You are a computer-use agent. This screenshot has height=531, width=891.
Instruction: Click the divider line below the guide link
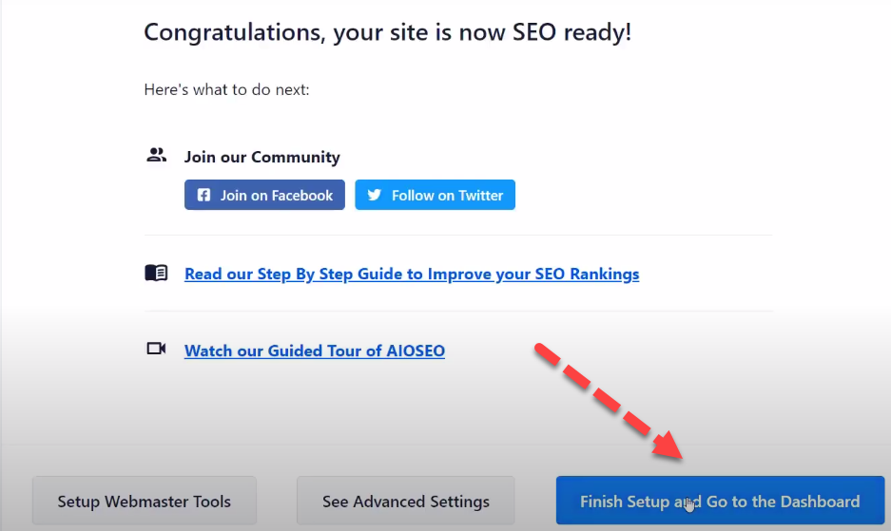[x=458, y=311]
